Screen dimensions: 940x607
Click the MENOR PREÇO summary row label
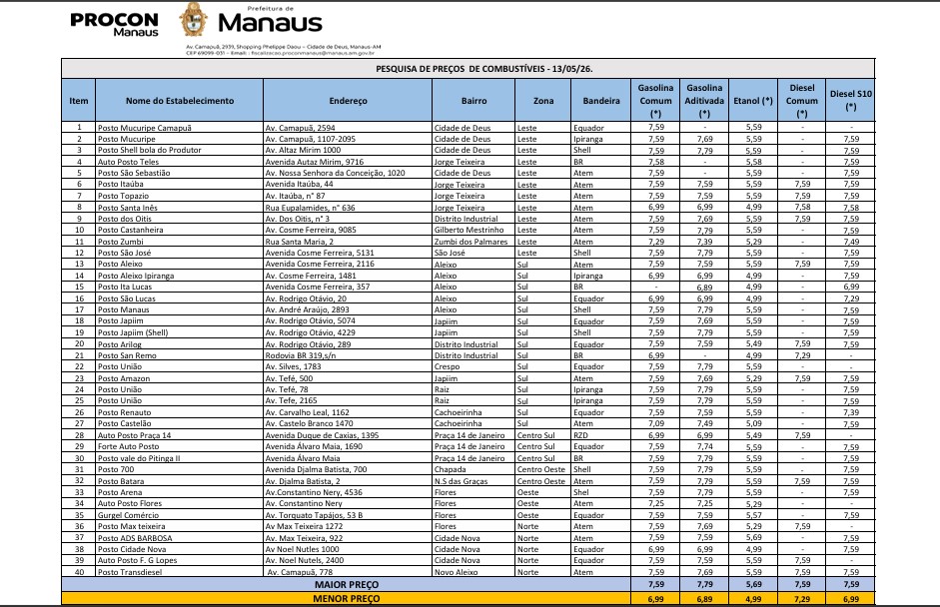click(347, 598)
